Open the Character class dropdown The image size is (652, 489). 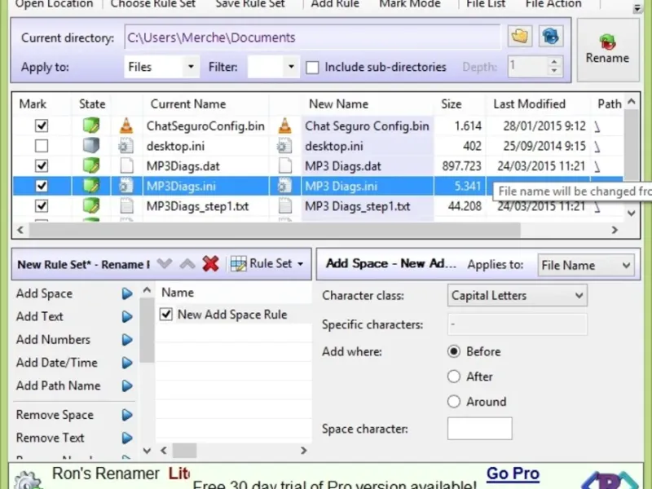pos(518,296)
